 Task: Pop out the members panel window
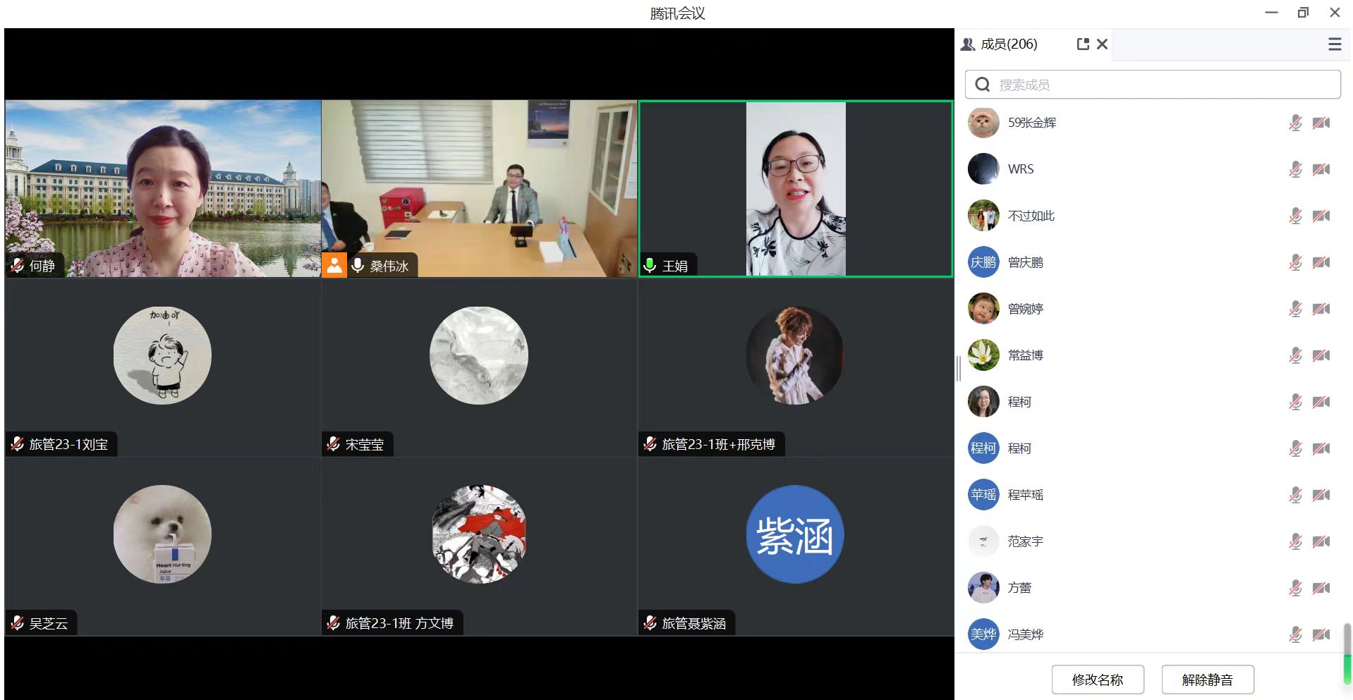[1083, 44]
